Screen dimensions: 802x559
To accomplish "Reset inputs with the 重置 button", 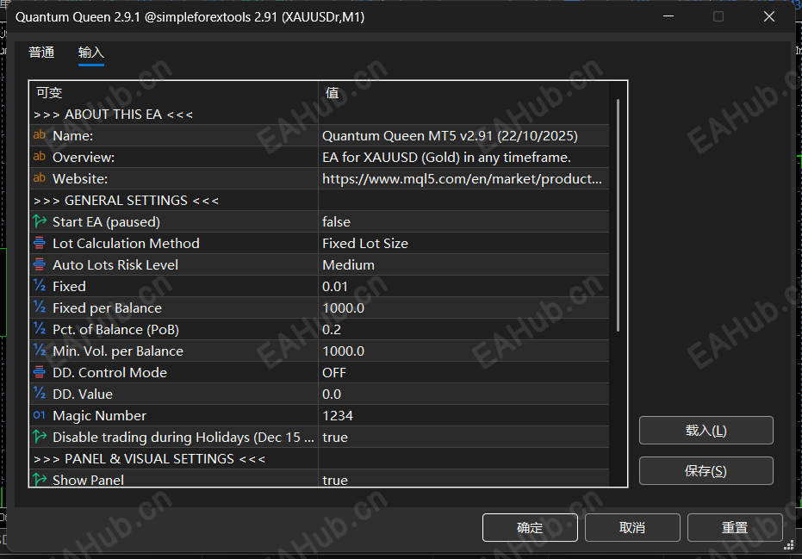I will point(735,527).
